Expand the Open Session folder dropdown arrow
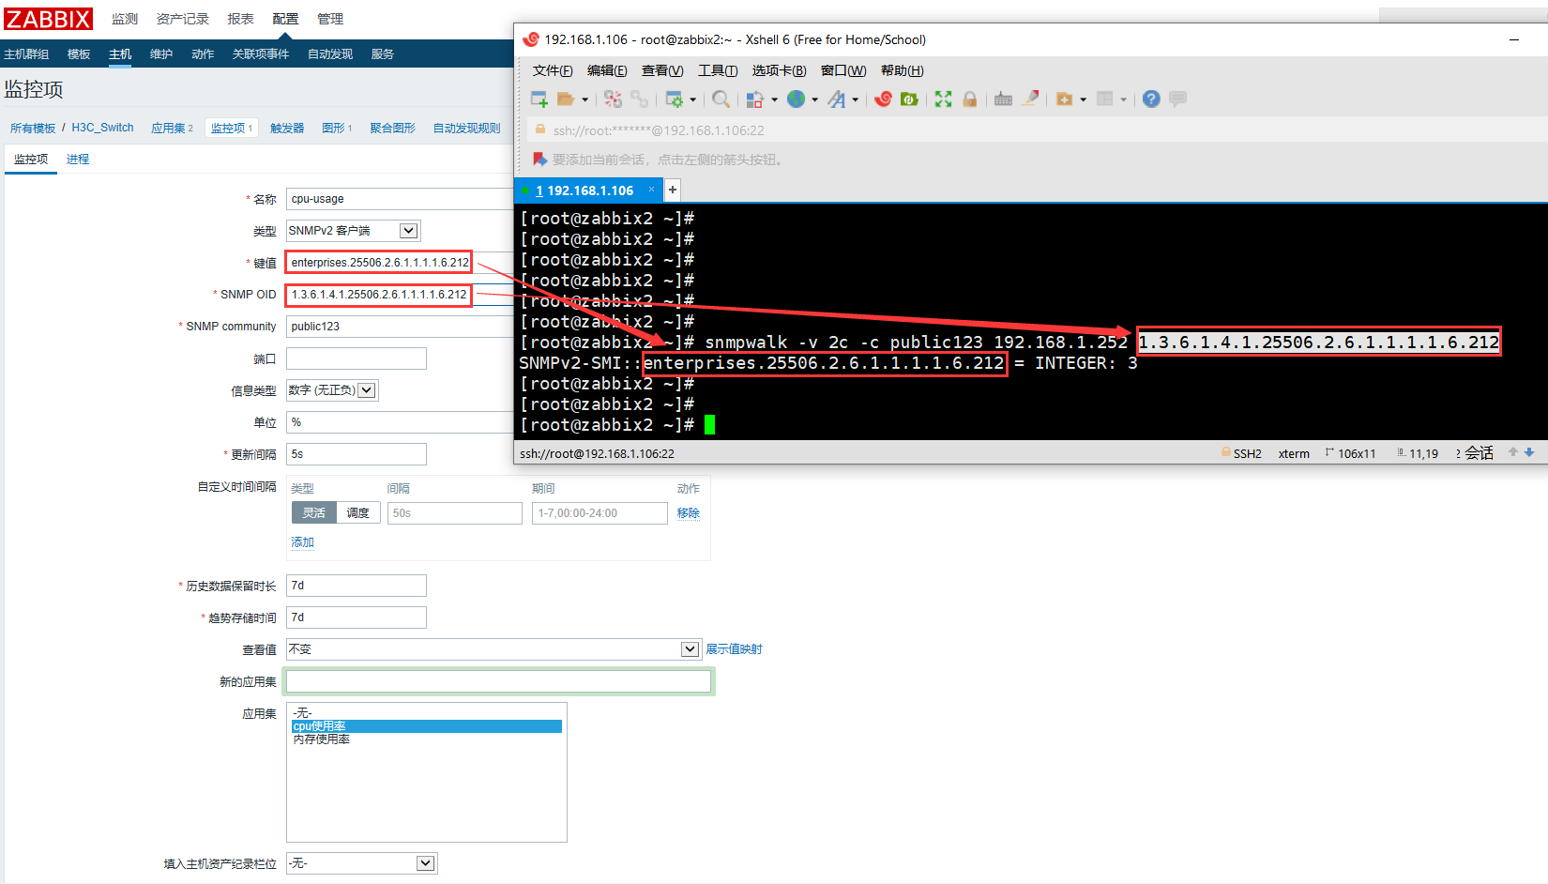The width and height of the screenshot is (1548, 884). (584, 99)
